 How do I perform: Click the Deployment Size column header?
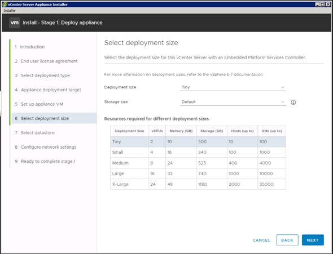point(129,131)
